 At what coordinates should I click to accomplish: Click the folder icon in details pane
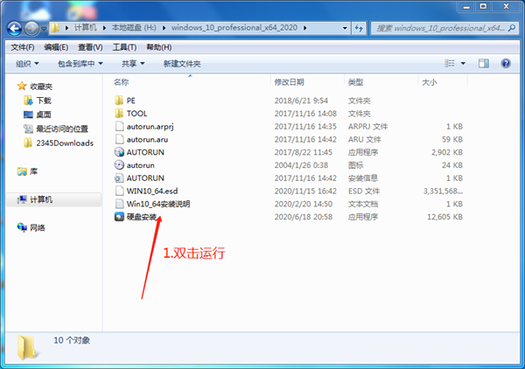(27, 348)
